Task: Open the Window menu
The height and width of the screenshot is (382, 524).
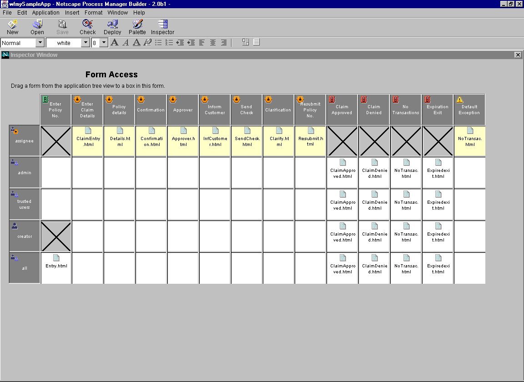Action: [x=118, y=12]
